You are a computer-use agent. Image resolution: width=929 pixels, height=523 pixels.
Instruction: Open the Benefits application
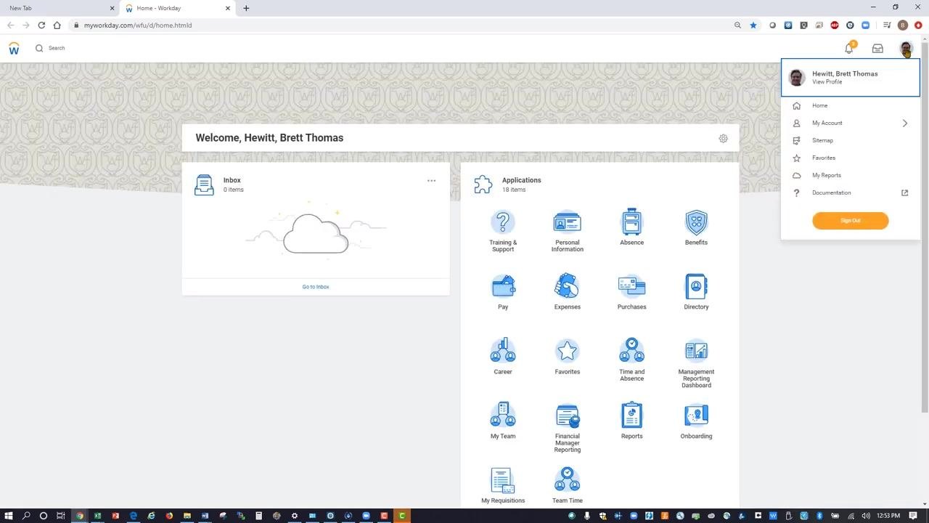coord(696,227)
